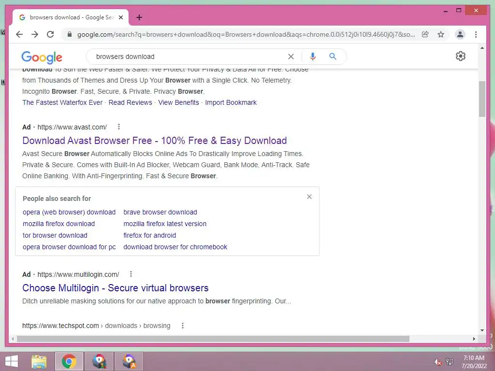495x371 pixels.
Task: Open the taskbar clock showing 7:10 AM
Action: pyautogui.click(x=474, y=362)
